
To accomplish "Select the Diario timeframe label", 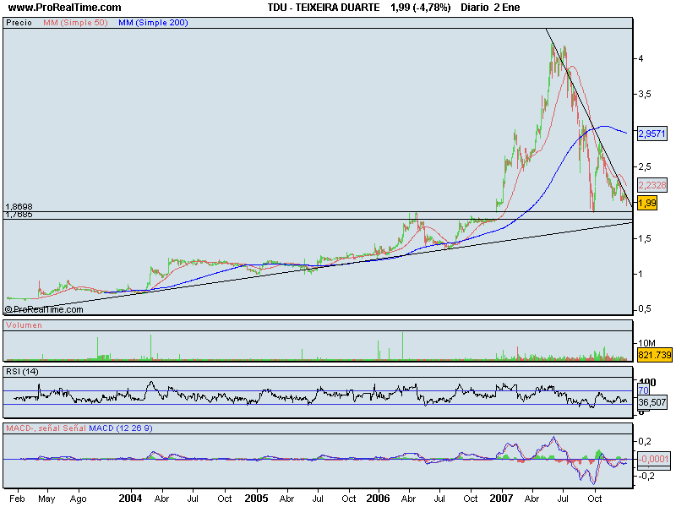I will (475, 8).
